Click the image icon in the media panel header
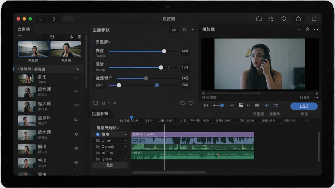 tap(79, 37)
